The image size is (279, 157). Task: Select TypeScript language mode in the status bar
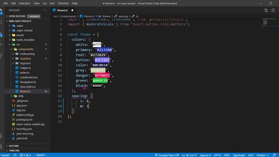[239, 155]
